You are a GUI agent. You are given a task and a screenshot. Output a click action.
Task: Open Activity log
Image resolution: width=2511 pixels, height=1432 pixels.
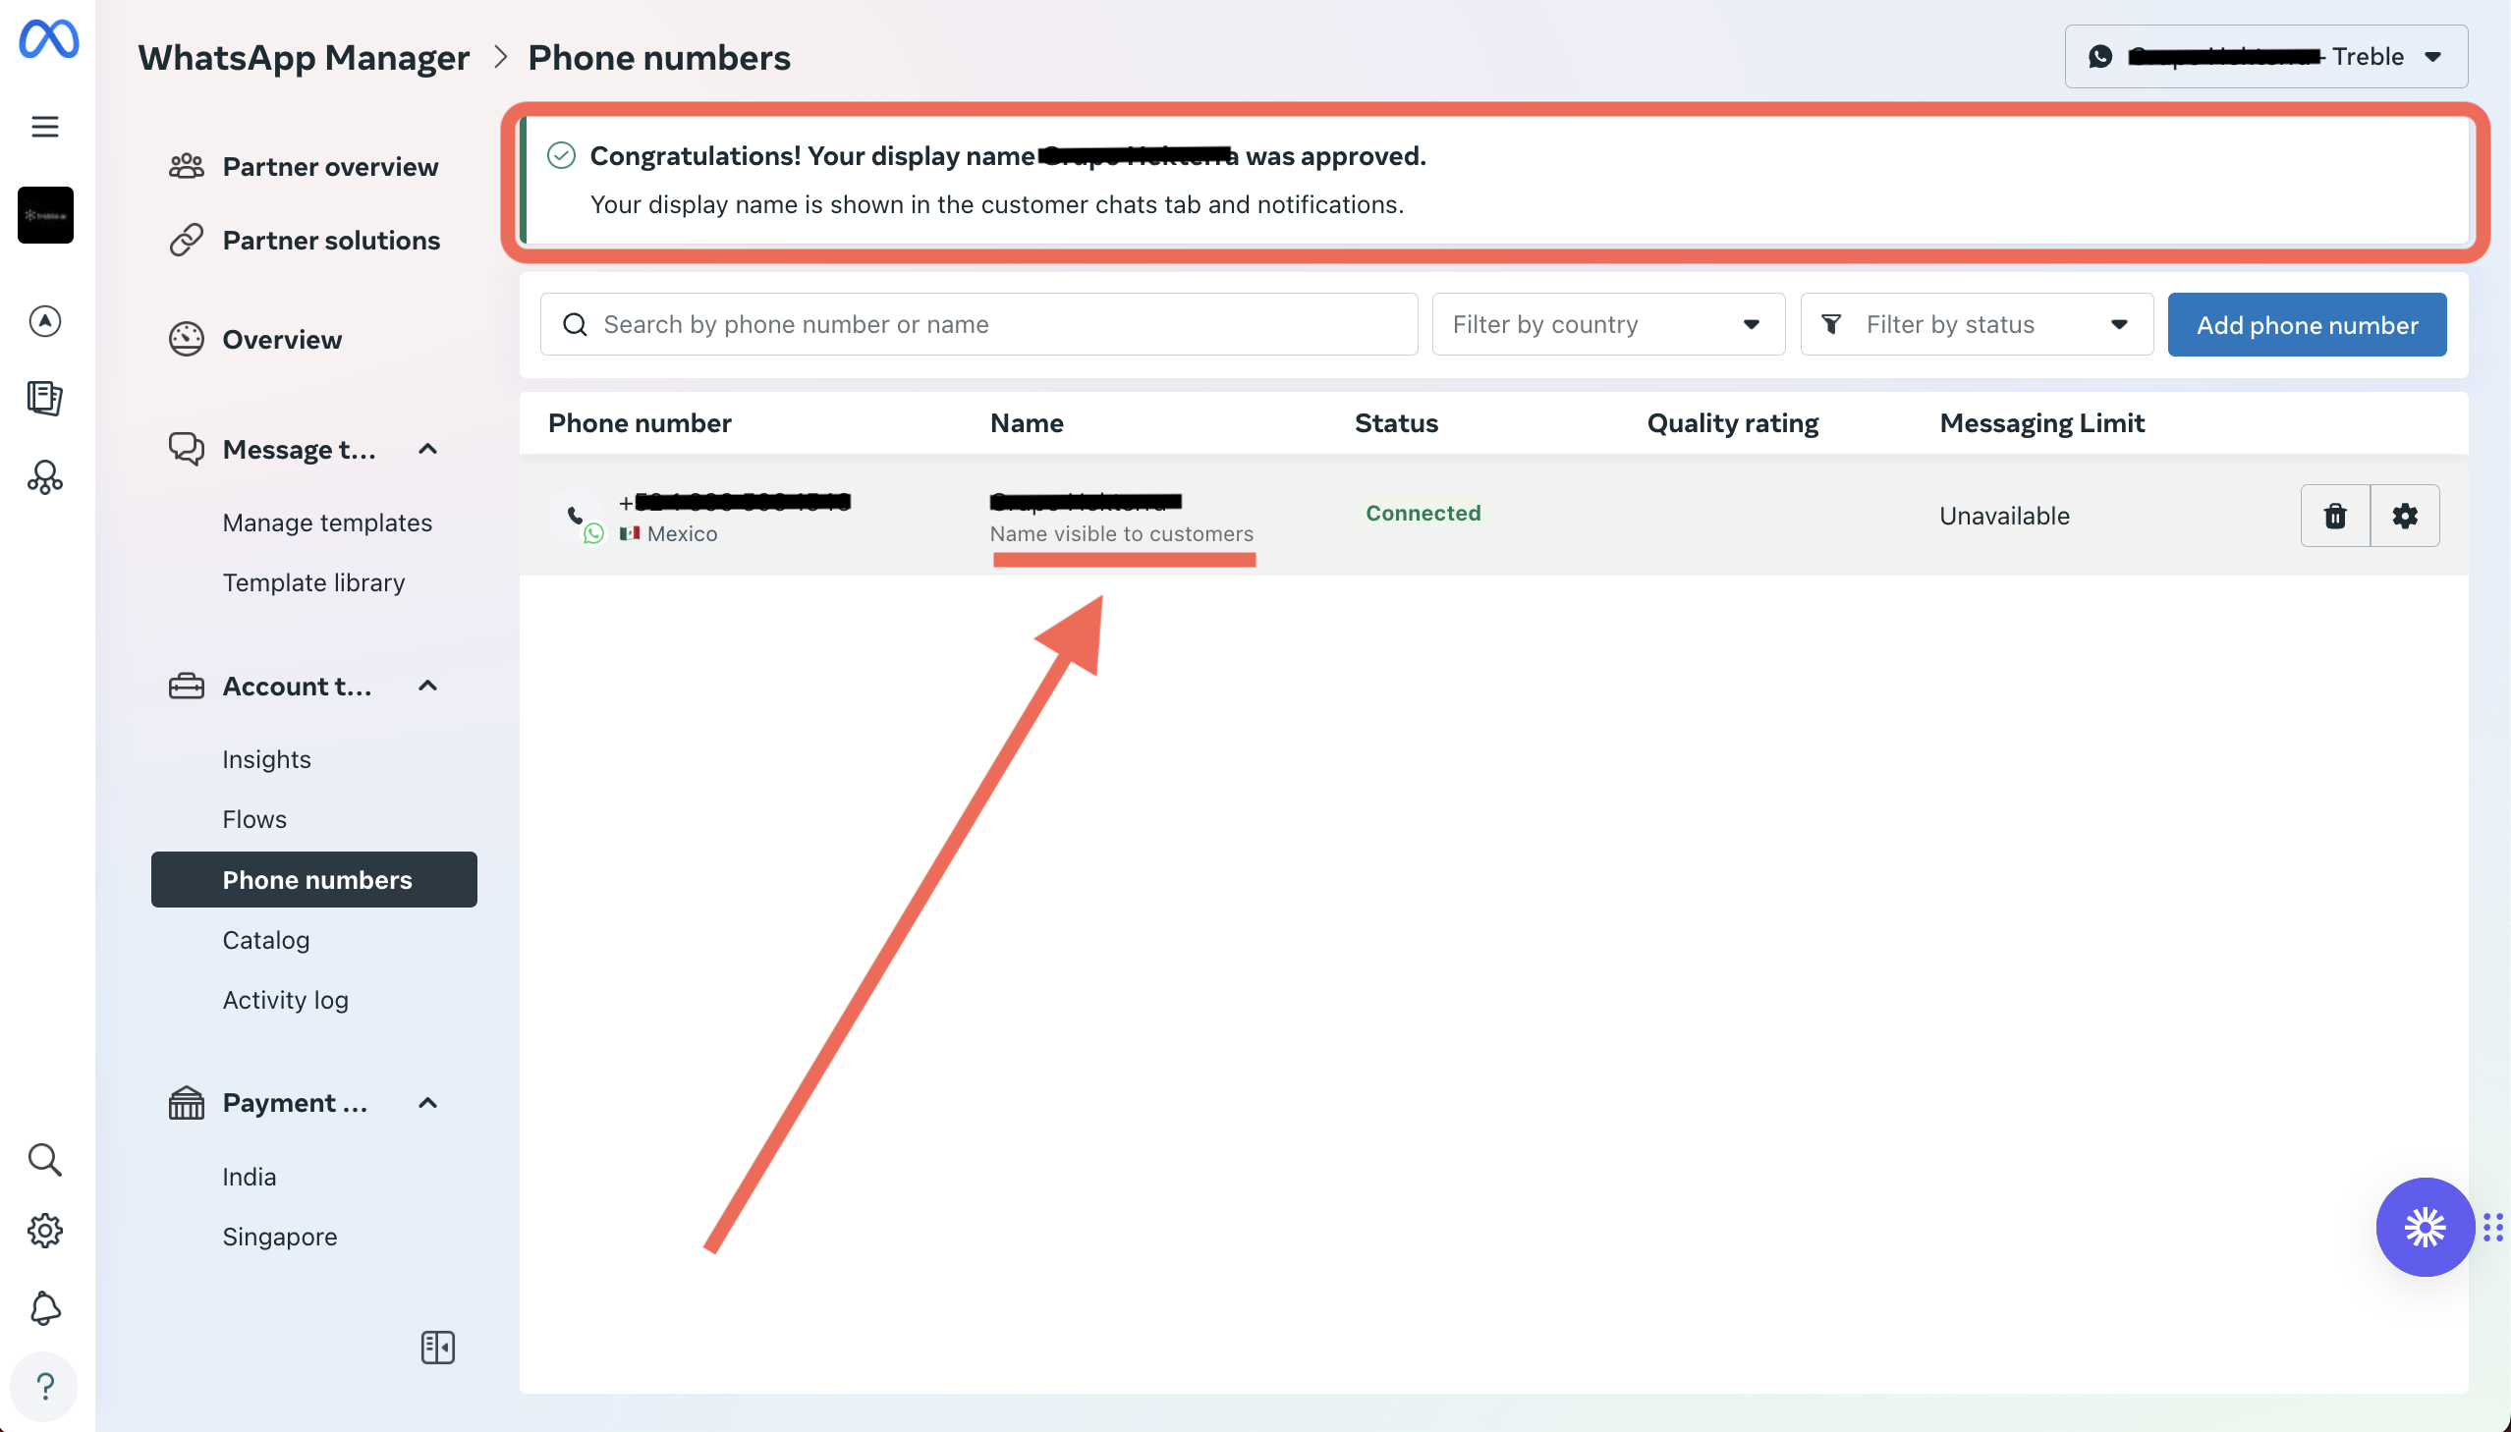(285, 999)
